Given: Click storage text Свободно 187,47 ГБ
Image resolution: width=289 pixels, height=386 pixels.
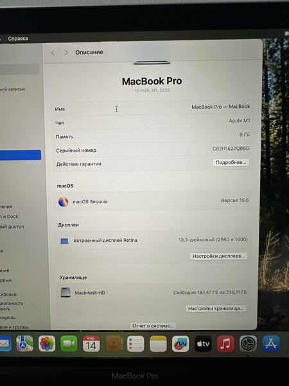Looking at the screenshot, I should pyautogui.click(x=210, y=293).
